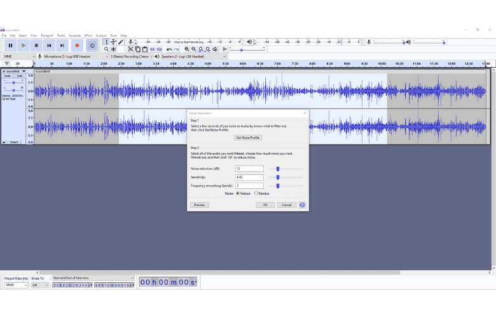Skip to start of the track

click(x=49, y=46)
